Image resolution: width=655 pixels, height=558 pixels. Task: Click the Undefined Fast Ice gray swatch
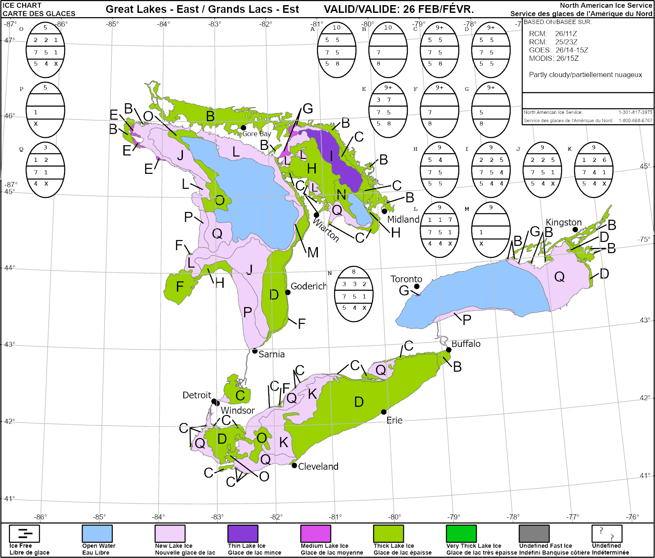click(x=534, y=534)
